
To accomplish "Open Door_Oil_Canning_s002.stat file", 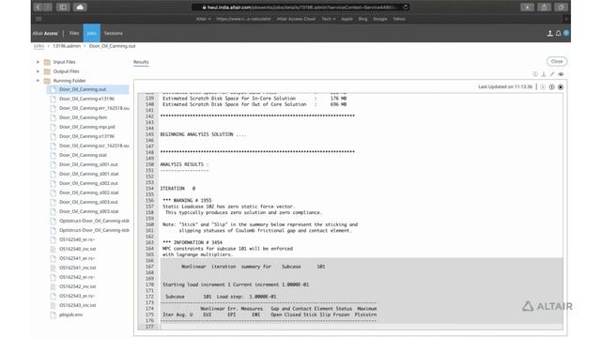I will tap(89, 192).
